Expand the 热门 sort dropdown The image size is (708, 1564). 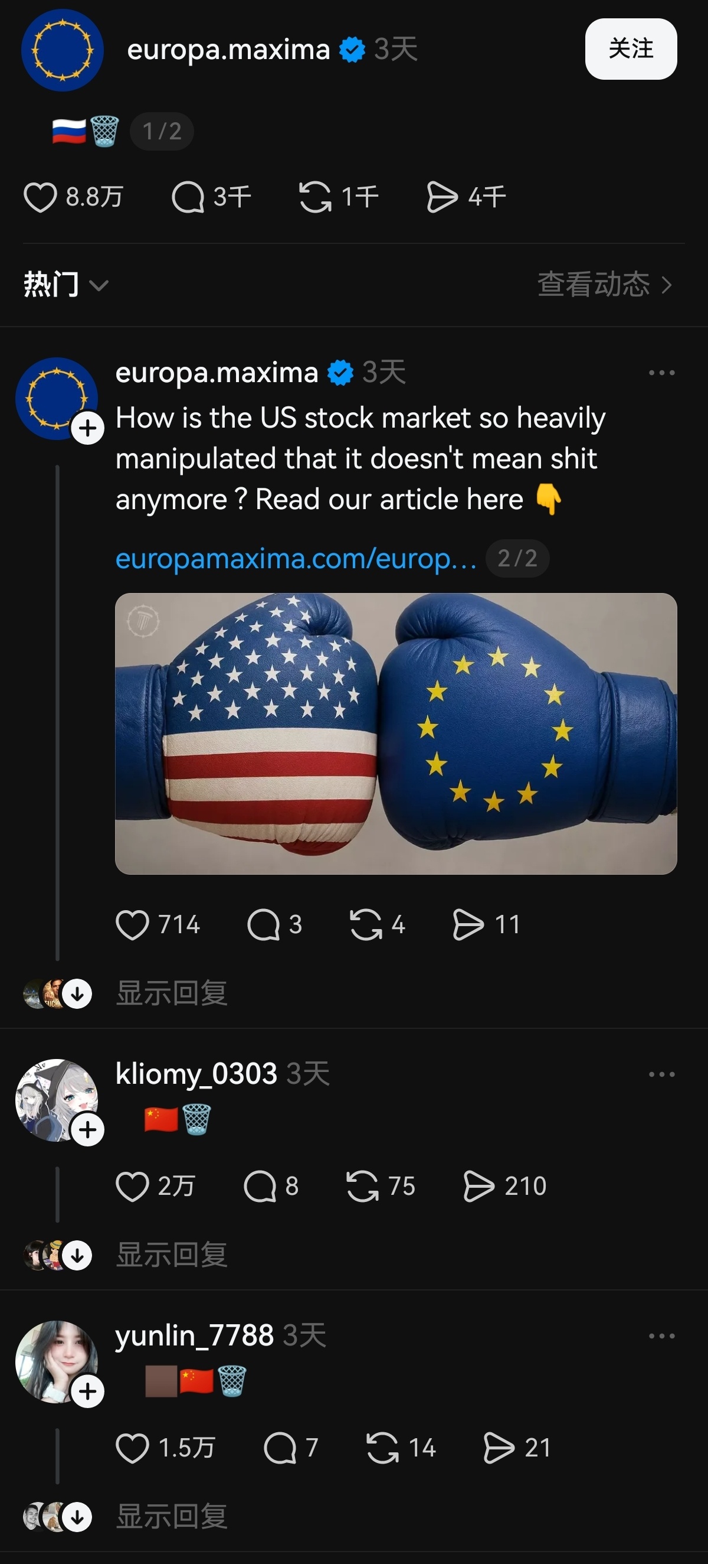pyautogui.click(x=65, y=285)
